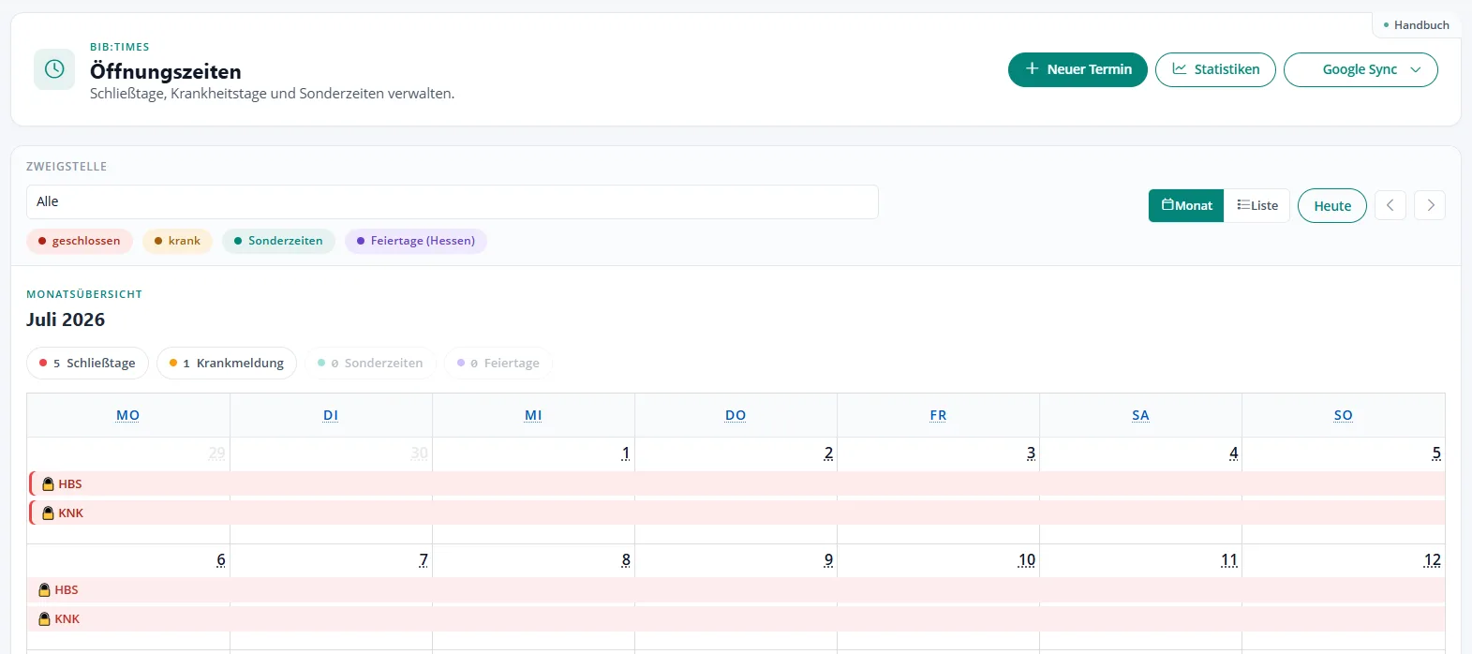
Task: Select day 12 in the calendar
Action: pos(1432,560)
